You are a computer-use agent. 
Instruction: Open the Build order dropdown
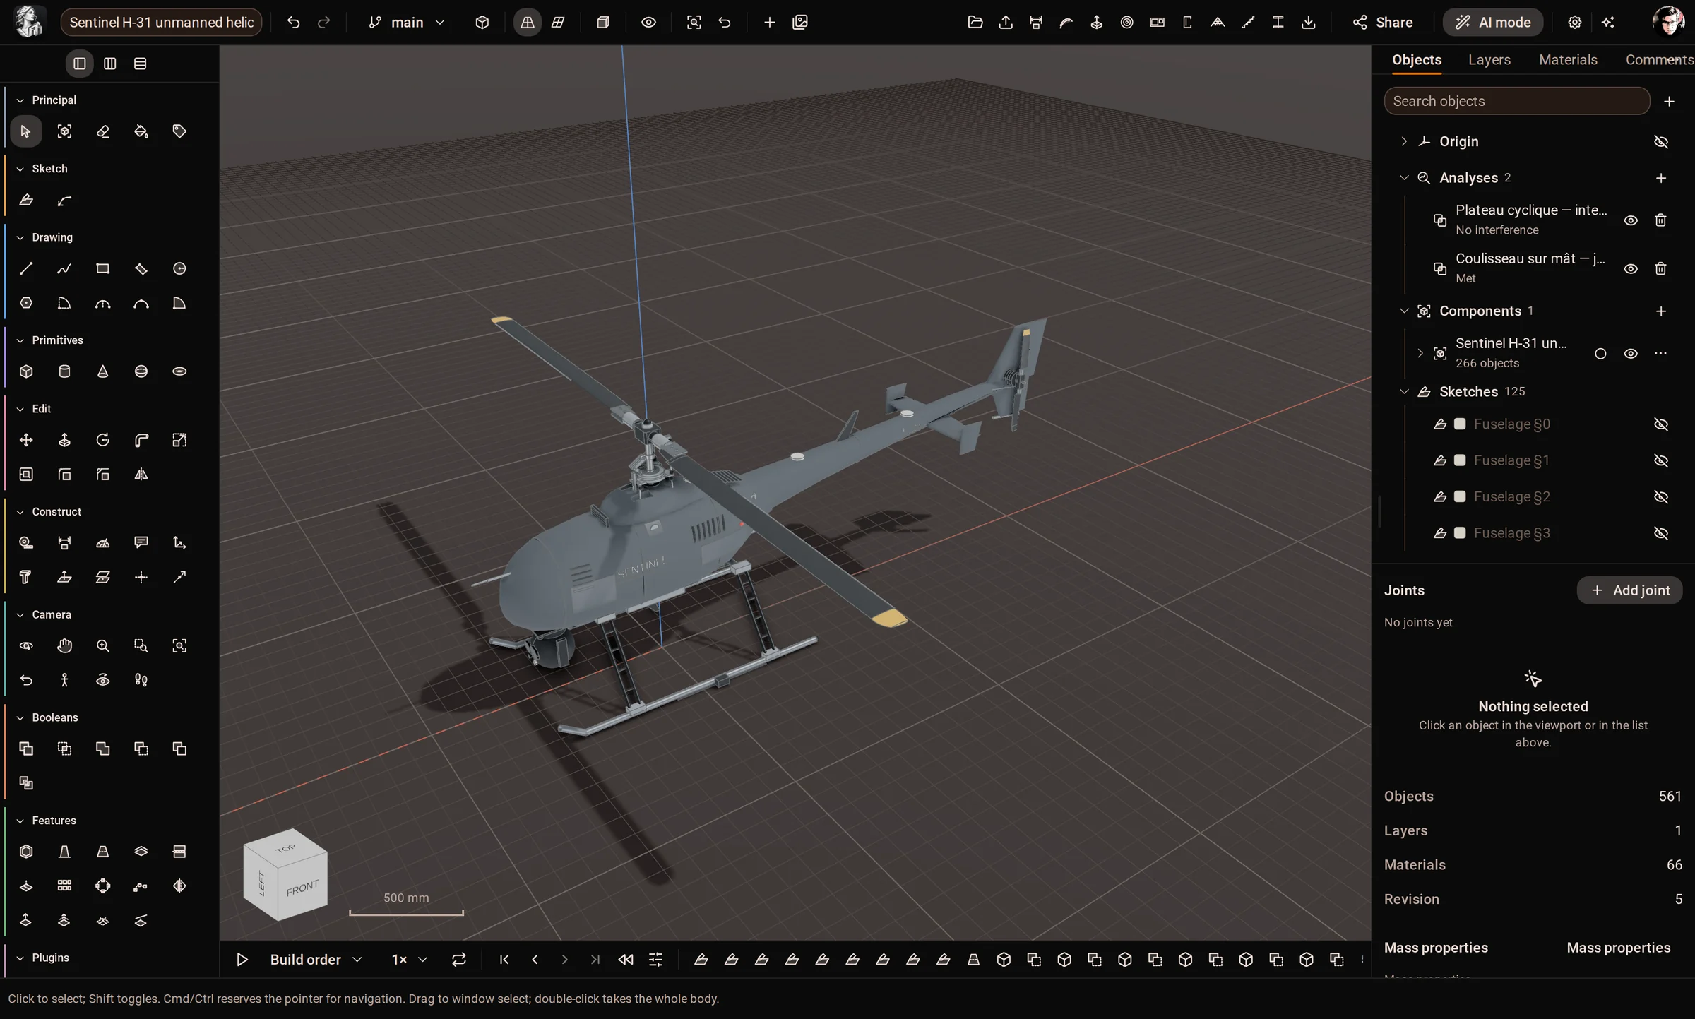click(x=316, y=960)
